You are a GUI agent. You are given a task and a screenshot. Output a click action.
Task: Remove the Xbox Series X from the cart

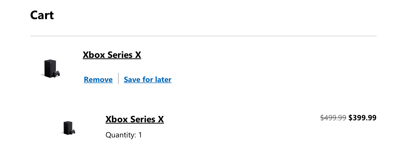[x=98, y=80]
